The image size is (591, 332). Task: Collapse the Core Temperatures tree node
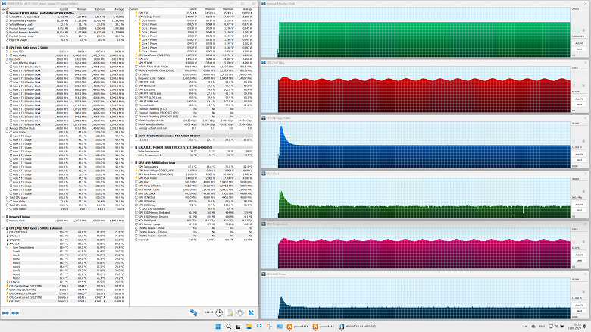click(8, 246)
